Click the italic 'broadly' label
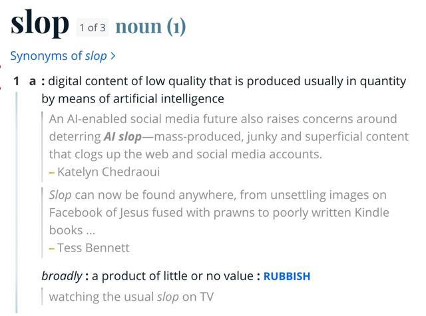 [x=62, y=276]
